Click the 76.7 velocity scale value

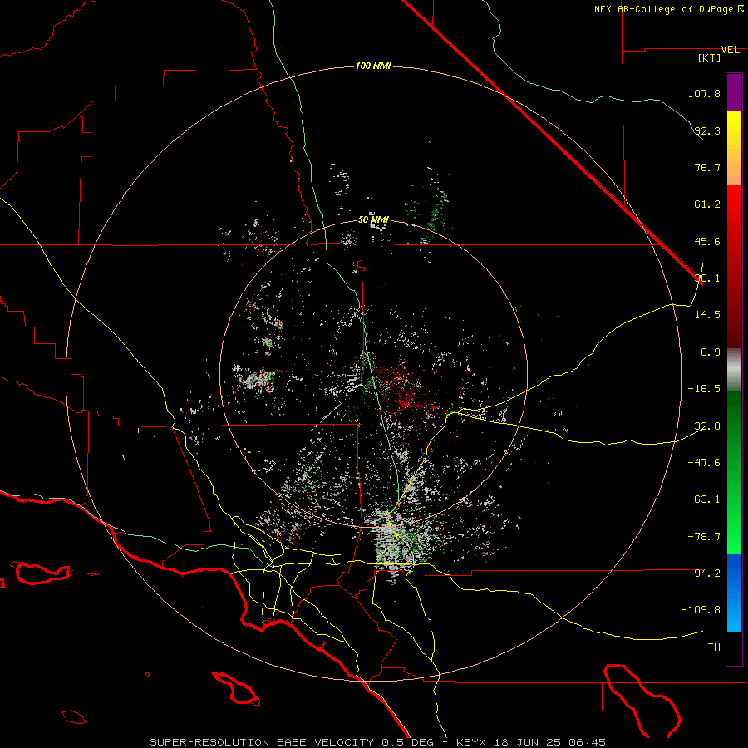coord(707,167)
